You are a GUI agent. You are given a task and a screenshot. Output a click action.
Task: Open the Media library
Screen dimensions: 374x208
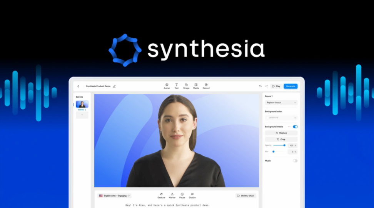(196, 86)
